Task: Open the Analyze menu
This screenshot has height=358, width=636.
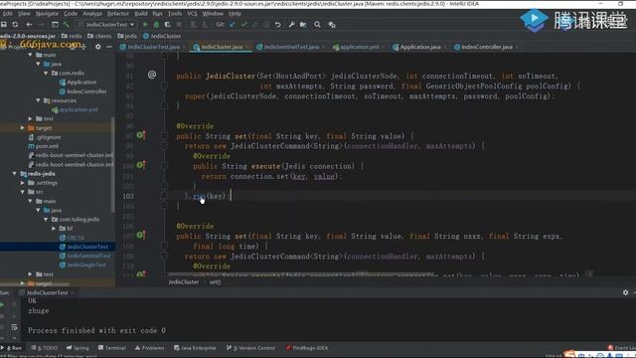Action: (x=92, y=13)
